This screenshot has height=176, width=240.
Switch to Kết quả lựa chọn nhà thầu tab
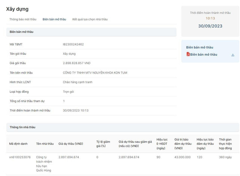coord(90,19)
